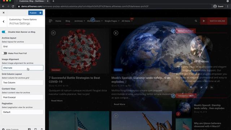Viewport: 231px width, 130px height.
Task: Open Image Alignment Alternate dropdown
Action: [x=22, y=68]
